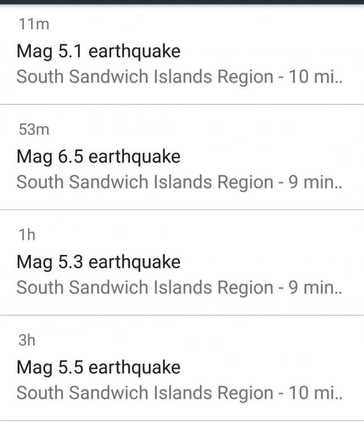The height and width of the screenshot is (423, 364).
Task: Expand the truncated ellipsis on the 1h entry
Action: pos(339,290)
